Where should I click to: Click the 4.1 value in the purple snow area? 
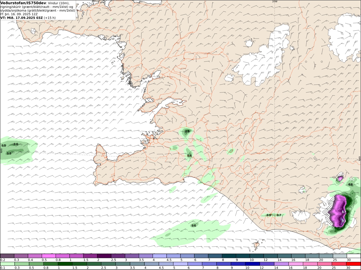point(344,221)
